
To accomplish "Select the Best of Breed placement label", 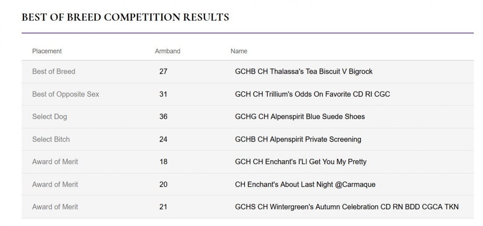I will point(54,71).
